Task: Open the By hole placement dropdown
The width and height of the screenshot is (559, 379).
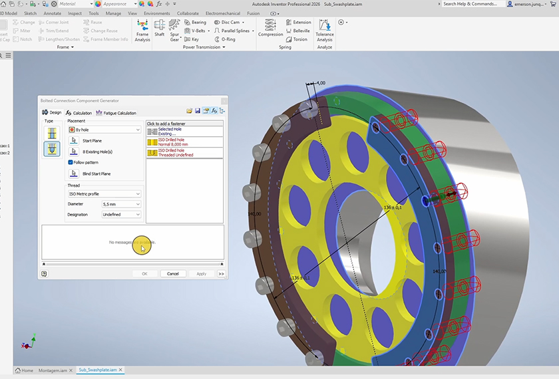Action: pyautogui.click(x=104, y=130)
